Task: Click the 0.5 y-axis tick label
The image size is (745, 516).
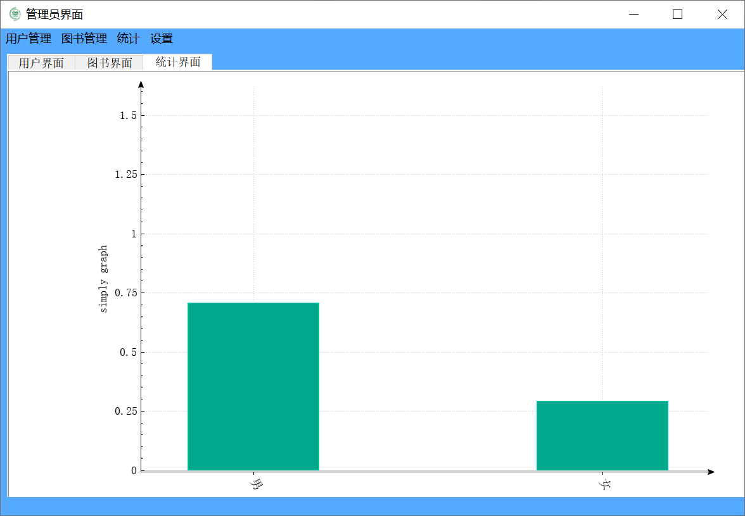Action: pos(128,352)
